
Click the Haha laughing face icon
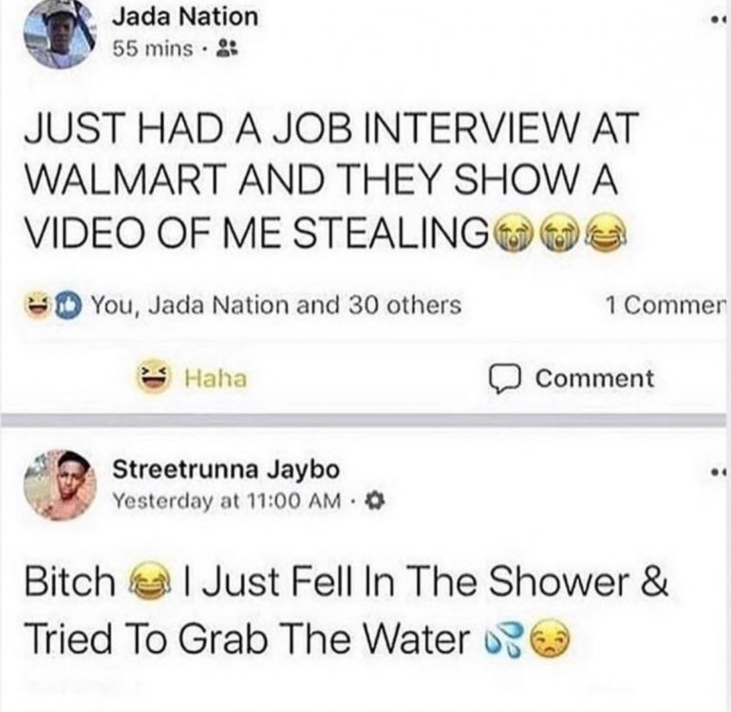coord(155,377)
